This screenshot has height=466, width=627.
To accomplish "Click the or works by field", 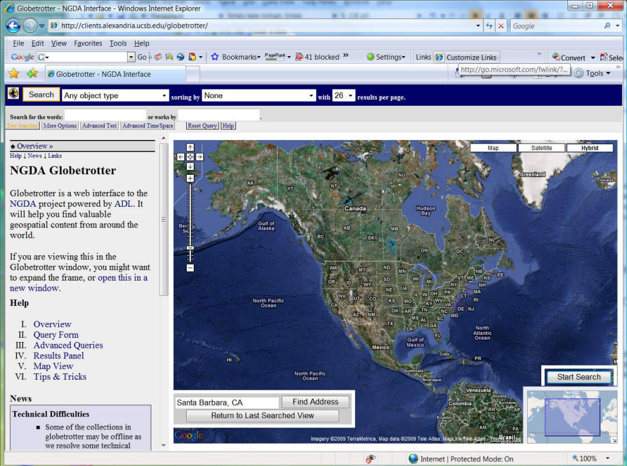I will [219, 116].
